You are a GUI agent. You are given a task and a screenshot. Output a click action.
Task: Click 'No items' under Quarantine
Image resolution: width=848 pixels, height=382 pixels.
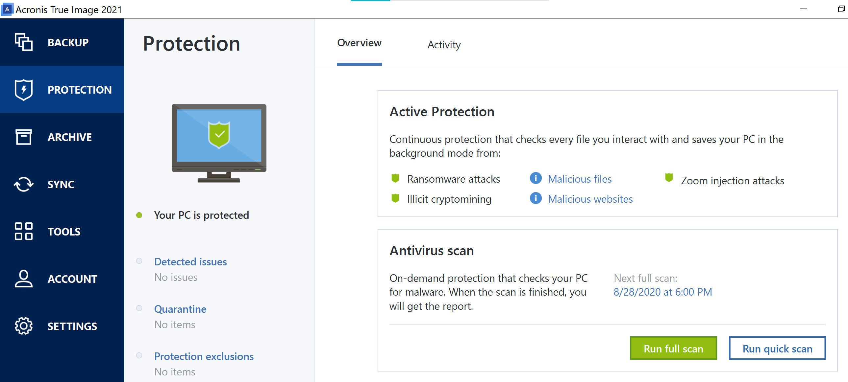point(175,325)
